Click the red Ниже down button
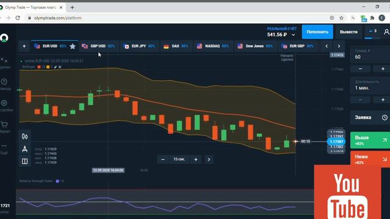The width and height of the screenshot is (390, 219). (370, 159)
